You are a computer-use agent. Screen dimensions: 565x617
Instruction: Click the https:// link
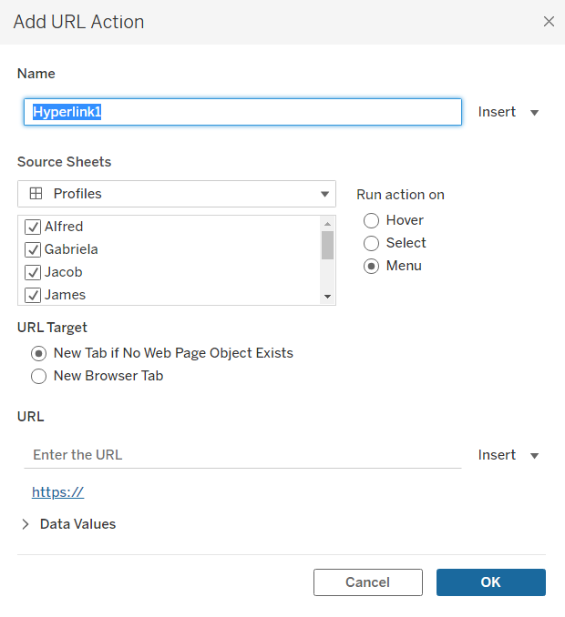tap(57, 492)
